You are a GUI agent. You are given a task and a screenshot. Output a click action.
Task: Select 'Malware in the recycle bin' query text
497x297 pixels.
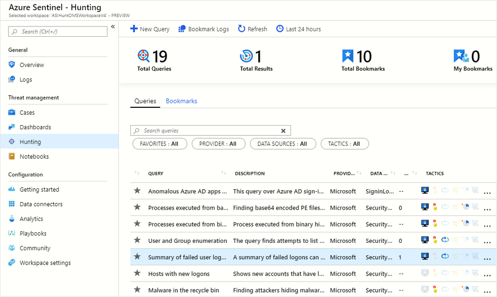[184, 291]
